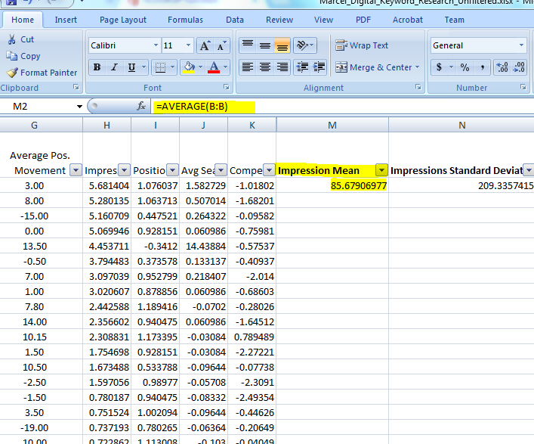Toggle Bottom Align vertical alignment
534x444 pixels.
pyautogui.click(x=282, y=45)
